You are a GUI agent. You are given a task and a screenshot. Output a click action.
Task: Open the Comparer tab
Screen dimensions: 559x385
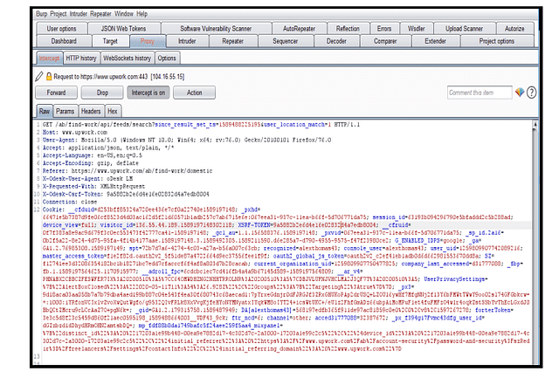coord(385,41)
